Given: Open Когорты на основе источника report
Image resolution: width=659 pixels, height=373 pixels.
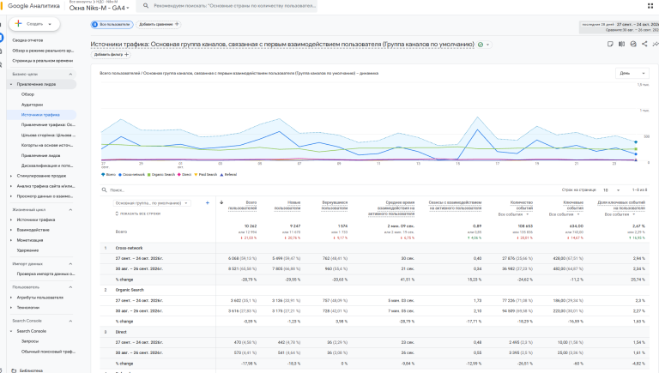Looking at the screenshot, I should 47,145.
